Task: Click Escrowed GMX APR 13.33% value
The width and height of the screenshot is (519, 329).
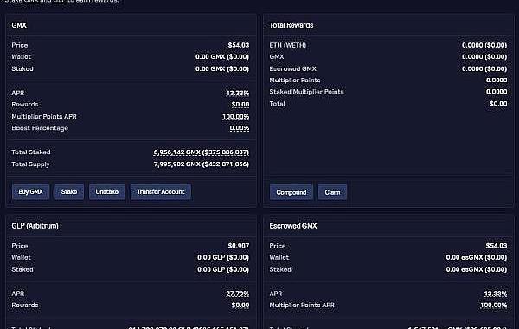Action: [x=495, y=294]
